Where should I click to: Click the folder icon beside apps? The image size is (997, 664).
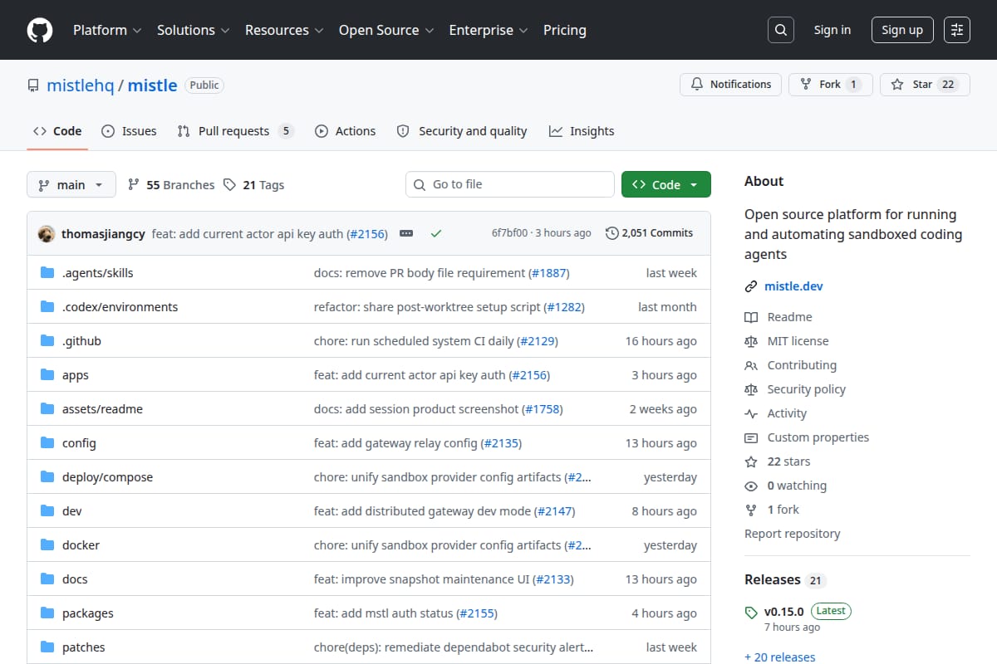(47, 375)
